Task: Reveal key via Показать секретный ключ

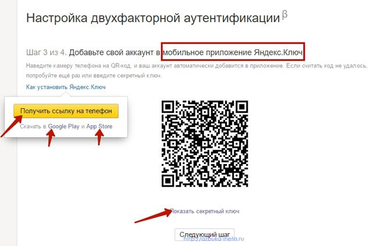Action: click(x=205, y=211)
